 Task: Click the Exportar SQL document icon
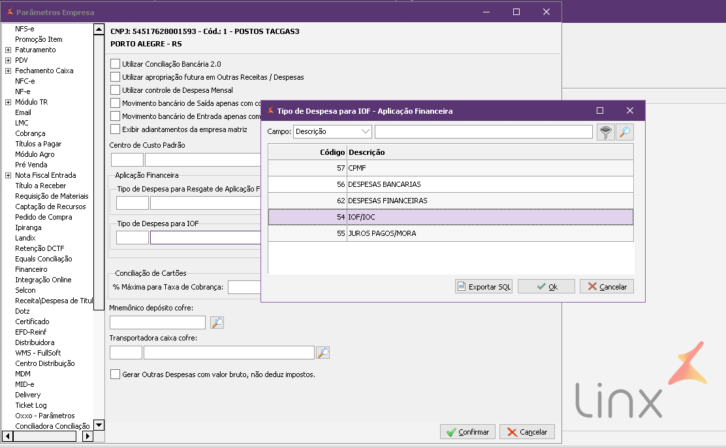tap(461, 286)
